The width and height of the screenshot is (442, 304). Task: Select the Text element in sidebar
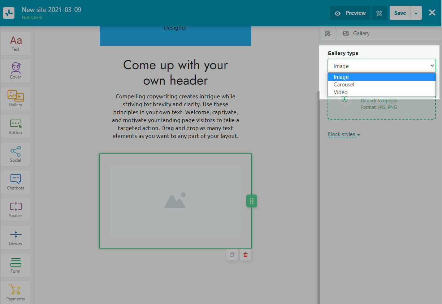coord(16,43)
